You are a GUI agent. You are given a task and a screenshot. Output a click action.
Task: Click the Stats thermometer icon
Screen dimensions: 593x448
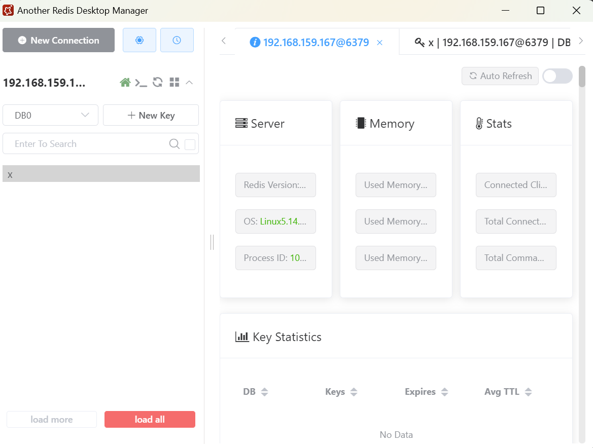coord(479,123)
